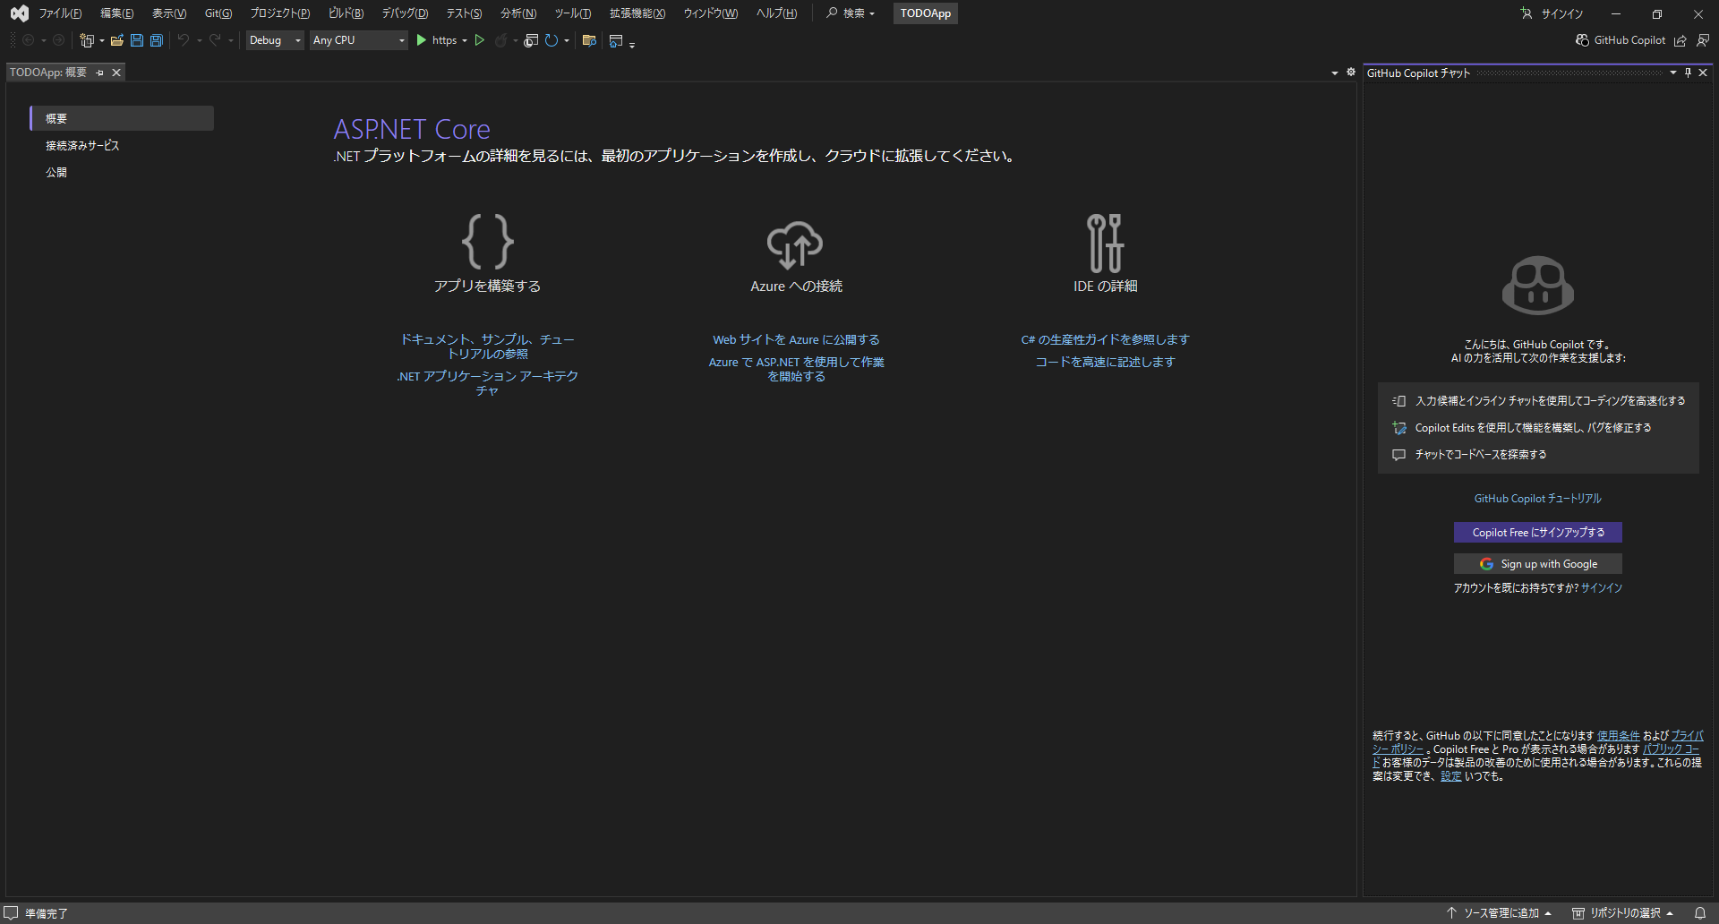This screenshot has height=924, width=1719.
Task: Click the Redo arrow icon
Action: point(215,40)
